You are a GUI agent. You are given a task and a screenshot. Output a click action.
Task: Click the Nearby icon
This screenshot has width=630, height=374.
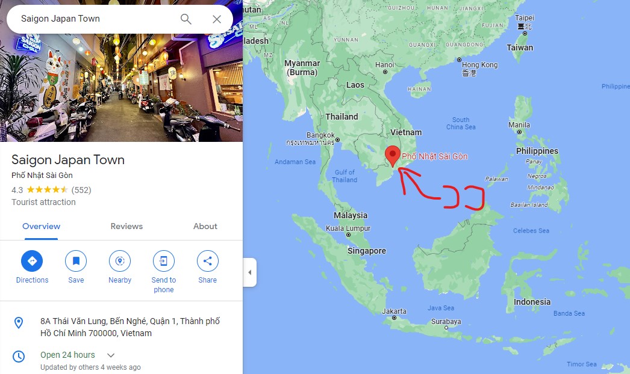[x=120, y=261]
